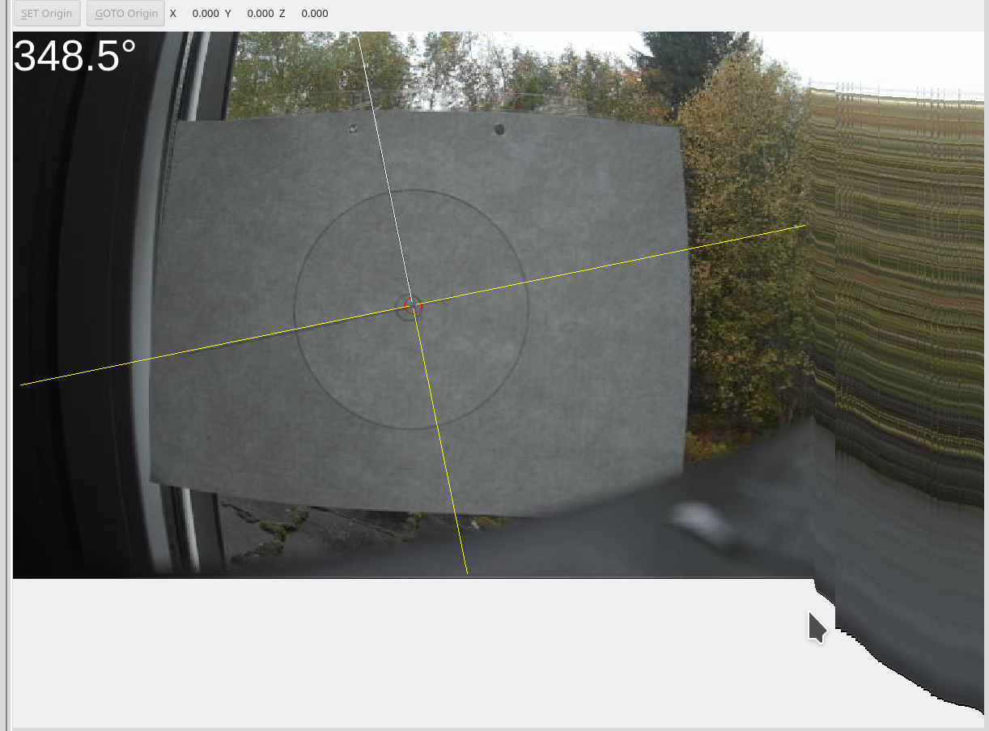Viewport: 989px width, 731px height.
Task: Click the Z coordinate value 0.000
Action: (x=315, y=14)
